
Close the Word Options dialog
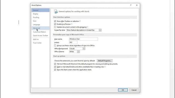coord(137,5)
